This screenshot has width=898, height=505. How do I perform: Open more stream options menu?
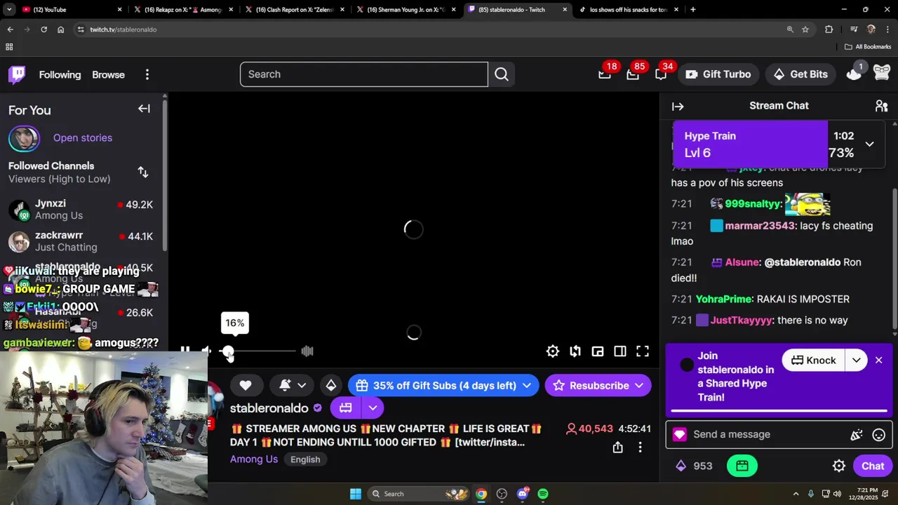(640, 447)
